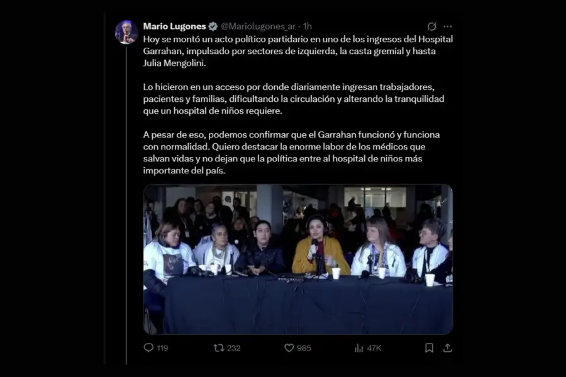The image size is (566, 377).
Task: Click the retweet arrows icon
Action: [x=218, y=347]
